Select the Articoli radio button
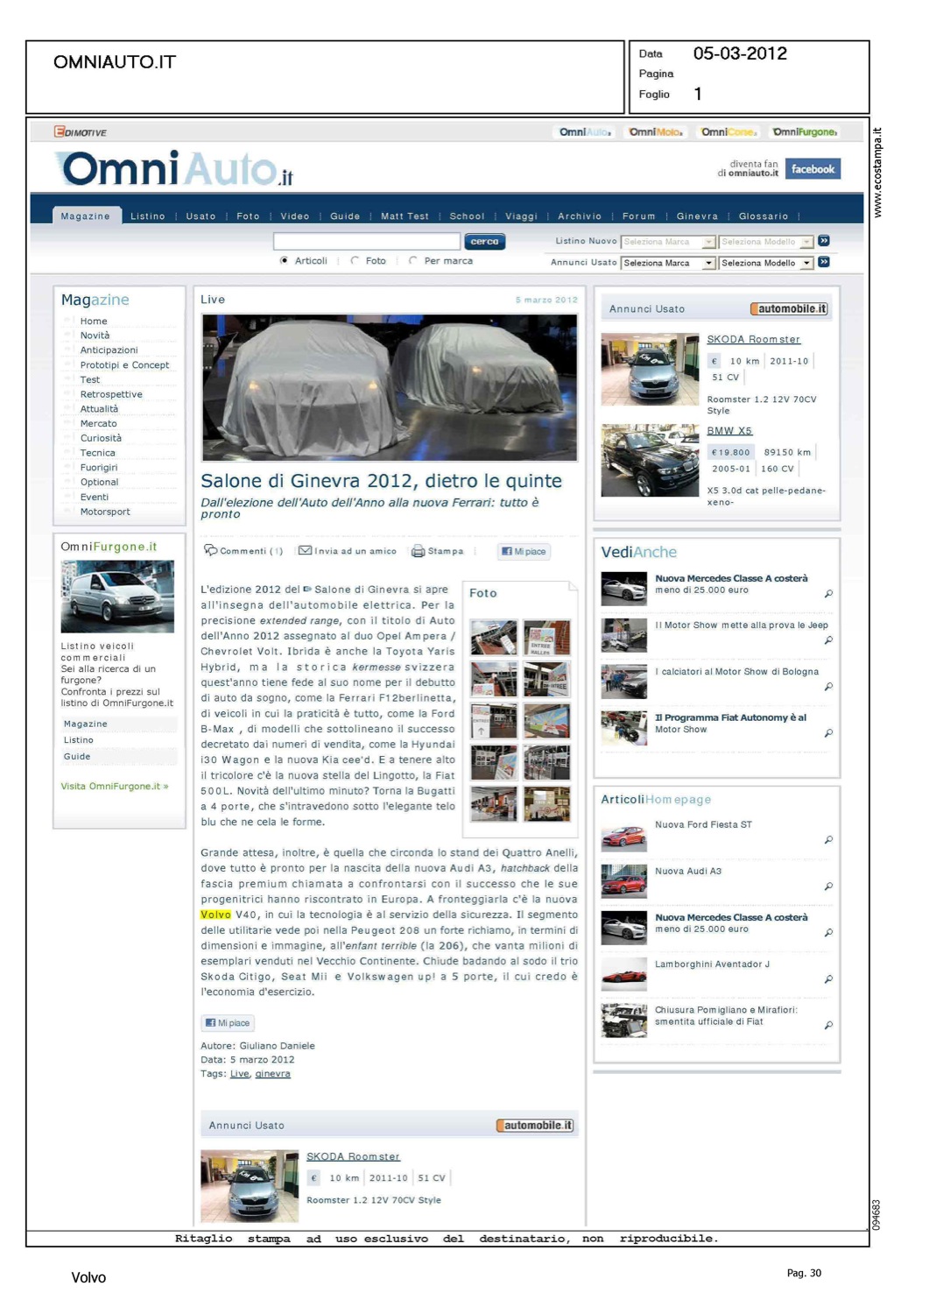 tap(285, 261)
